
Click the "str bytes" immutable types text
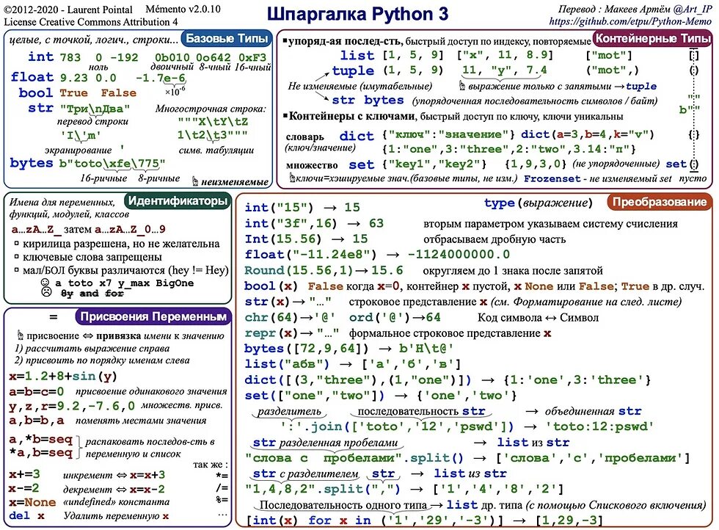(368, 100)
